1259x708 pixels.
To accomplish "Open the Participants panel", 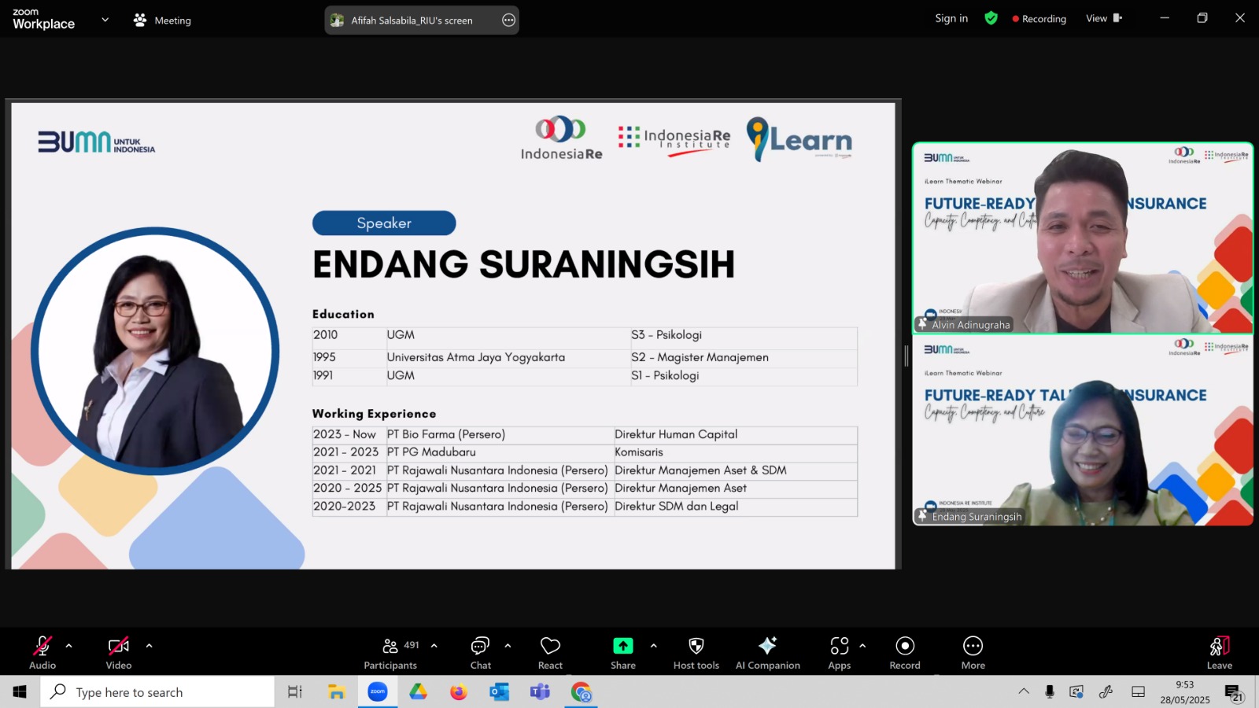I will (x=390, y=653).
